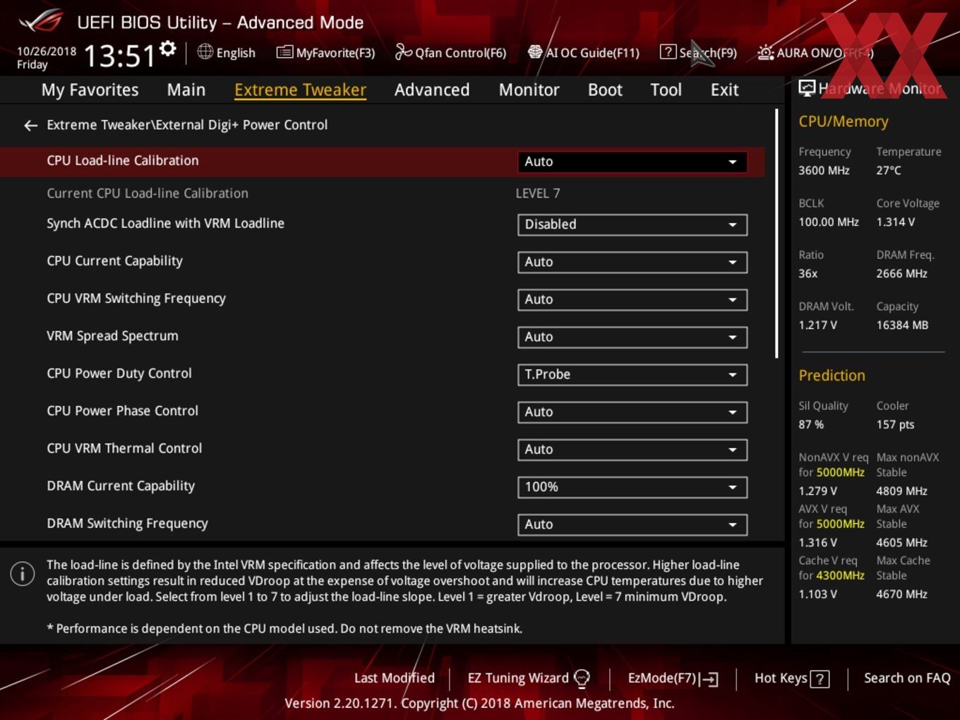Open CPU Load-line Calibration dropdown
The image size is (960, 720).
(632, 162)
